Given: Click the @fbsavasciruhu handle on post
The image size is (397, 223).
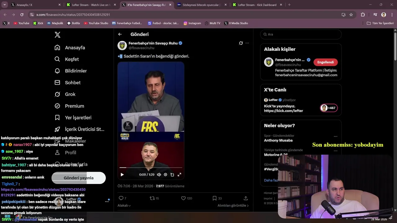Looking at the screenshot, I should coord(141,48).
